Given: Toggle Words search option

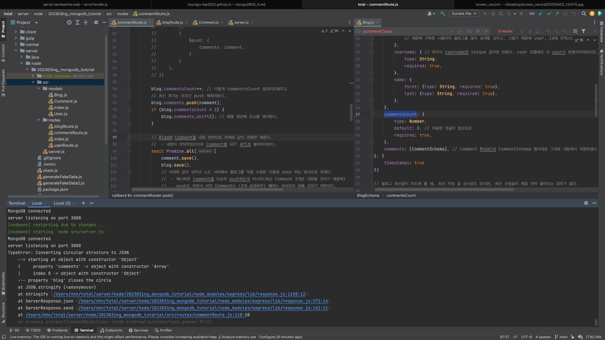Looking at the screenshot, I should click(478, 31).
